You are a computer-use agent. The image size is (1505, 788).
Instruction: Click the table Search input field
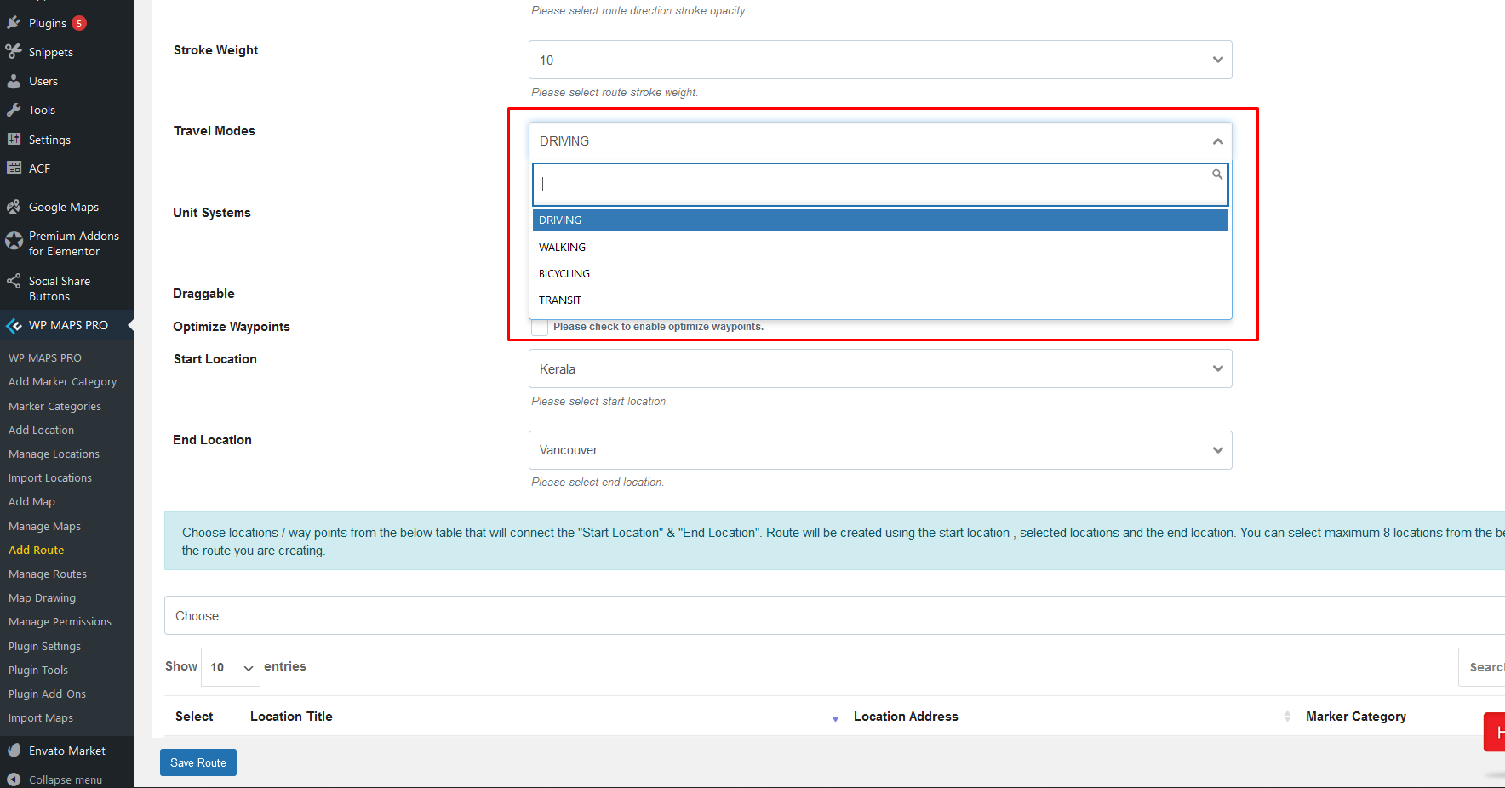[x=1482, y=667]
